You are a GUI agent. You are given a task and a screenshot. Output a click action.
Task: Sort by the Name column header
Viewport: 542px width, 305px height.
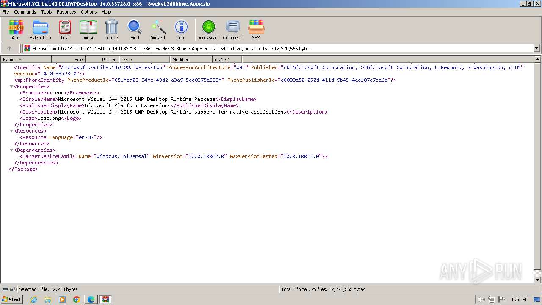[x=26, y=60]
